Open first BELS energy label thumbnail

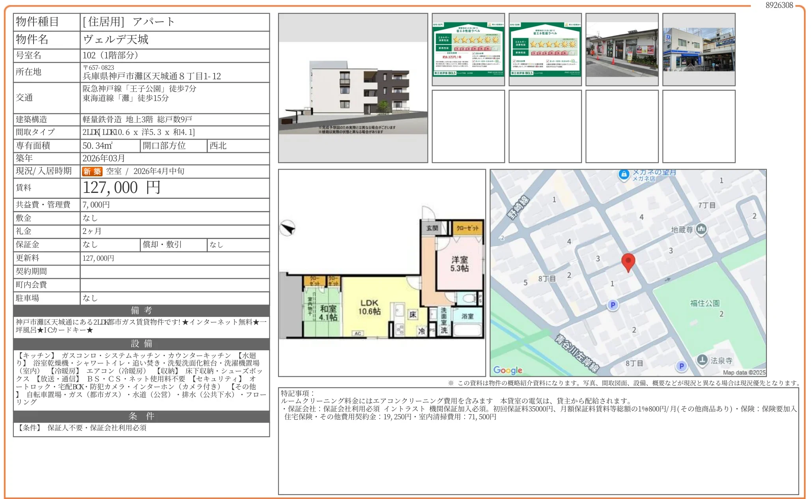(x=468, y=49)
